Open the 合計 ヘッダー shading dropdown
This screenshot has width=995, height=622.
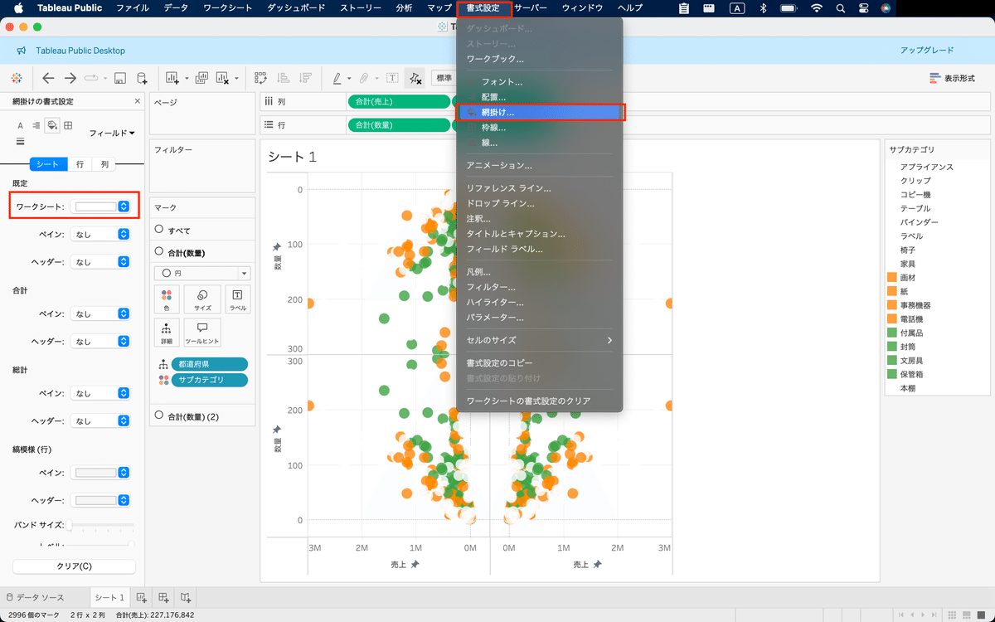pos(100,342)
